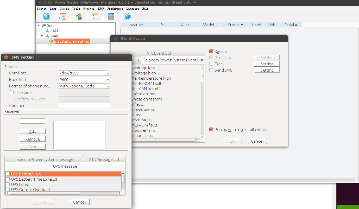Open the Com Port dropdown
Image resolution: width=359 pixels, height=209 pixels.
pos(108,73)
